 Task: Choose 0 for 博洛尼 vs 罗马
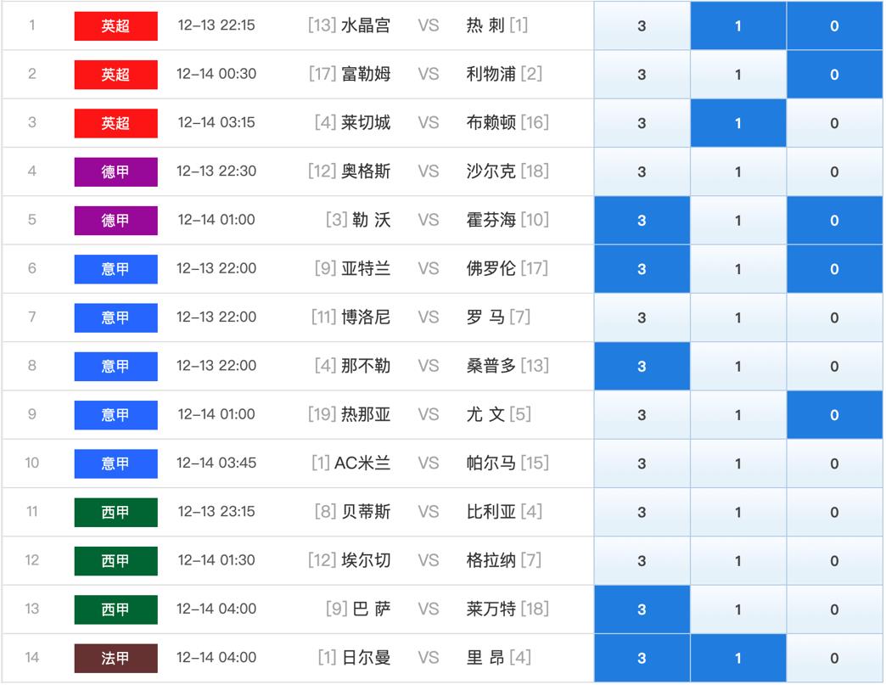[834, 317]
